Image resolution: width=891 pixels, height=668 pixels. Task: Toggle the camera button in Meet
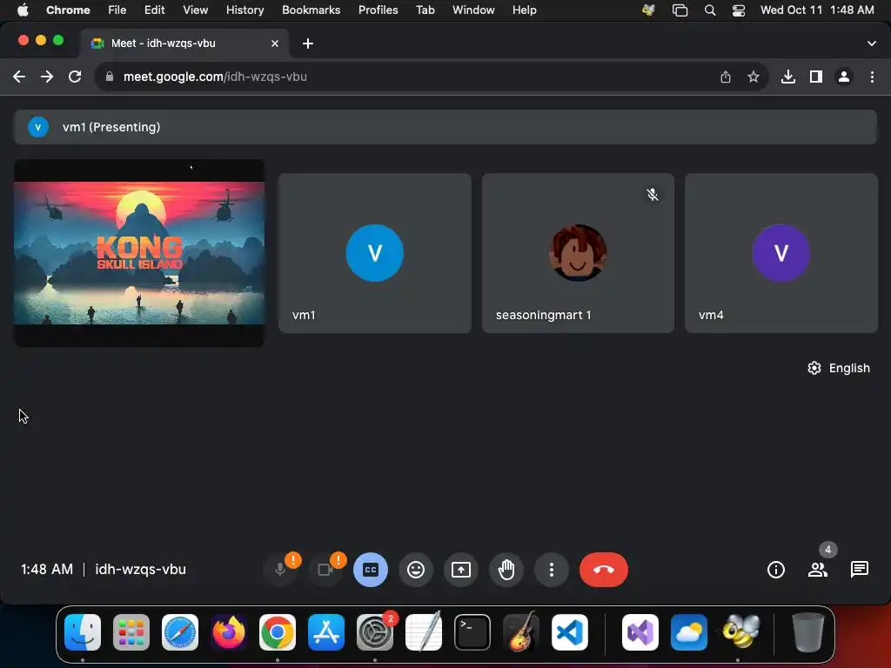tap(325, 569)
